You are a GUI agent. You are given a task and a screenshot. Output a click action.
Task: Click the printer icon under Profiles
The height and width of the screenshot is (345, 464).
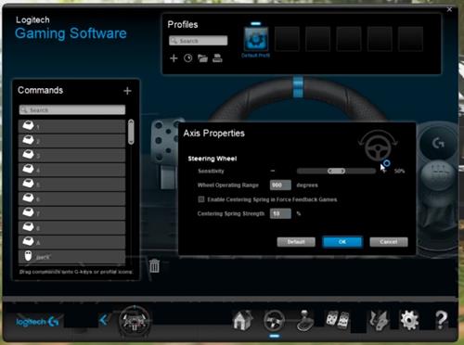(217, 58)
